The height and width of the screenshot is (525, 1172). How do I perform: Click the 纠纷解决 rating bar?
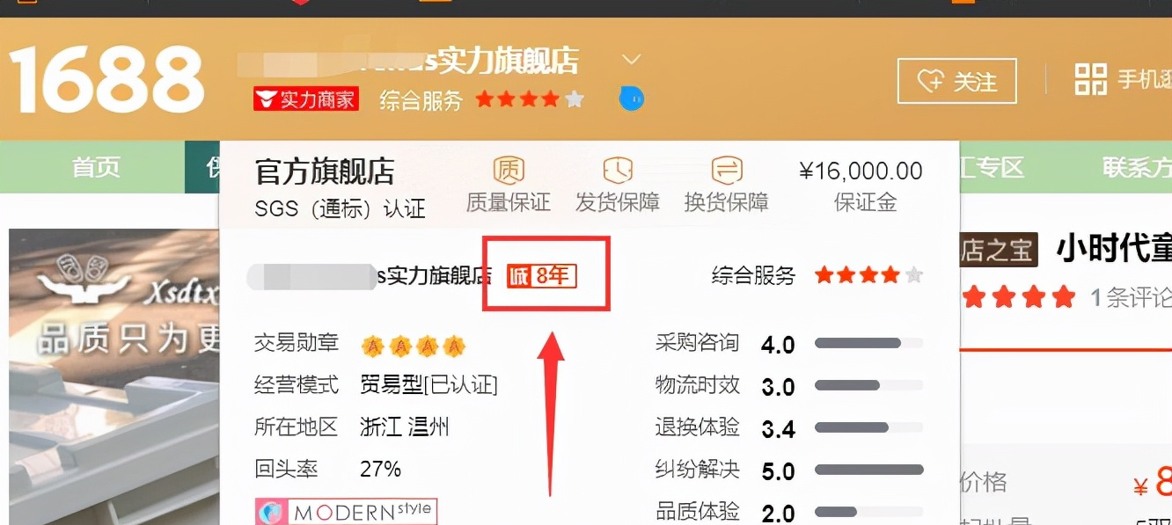(868, 470)
